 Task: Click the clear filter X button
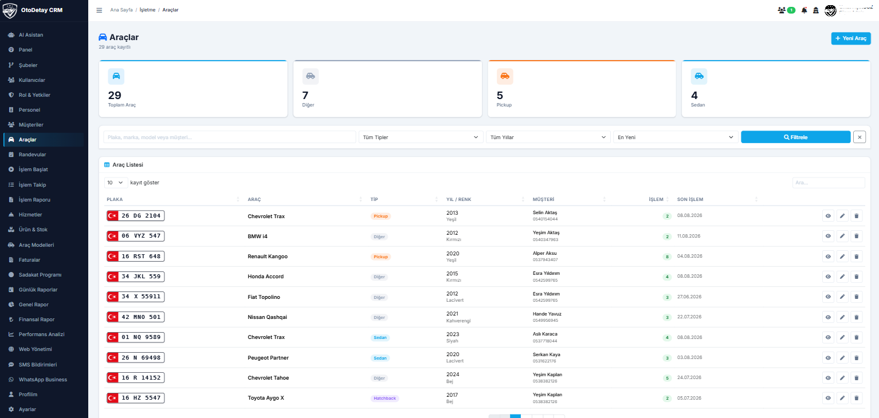(859, 137)
